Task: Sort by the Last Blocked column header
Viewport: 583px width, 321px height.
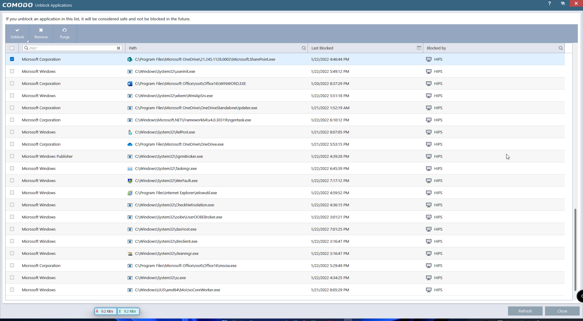Action: pos(322,48)
